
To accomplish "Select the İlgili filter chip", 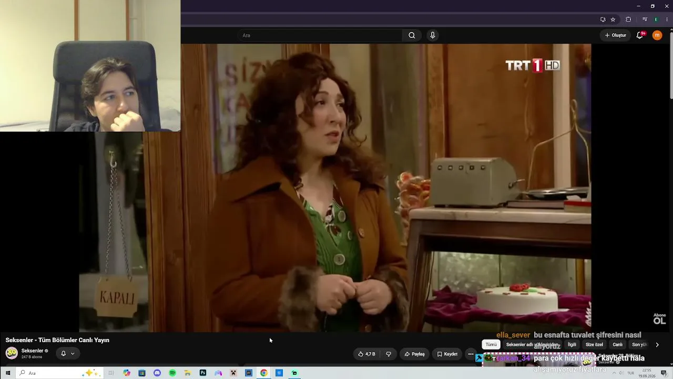I will click(x=572, y=345).
